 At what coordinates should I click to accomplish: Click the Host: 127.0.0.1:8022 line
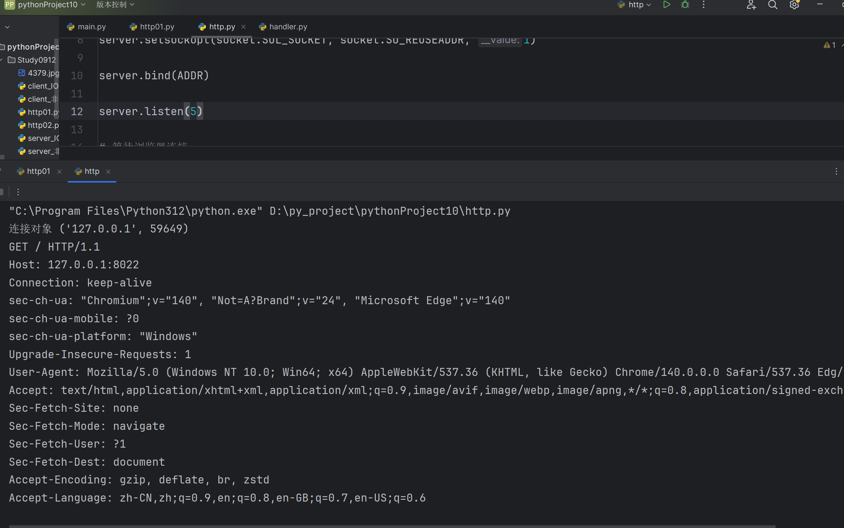(74, 265)
